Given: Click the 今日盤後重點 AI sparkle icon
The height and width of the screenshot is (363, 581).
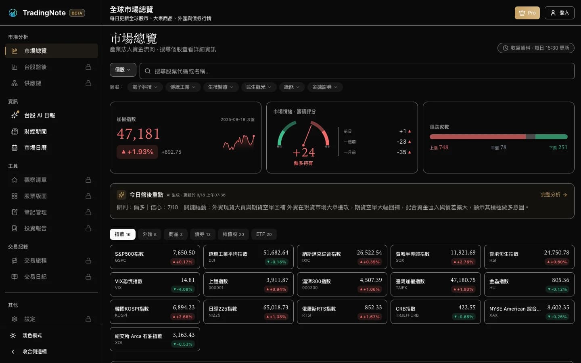Looking at the screenshot, I should pyautogui.click(x=121, y=195).
